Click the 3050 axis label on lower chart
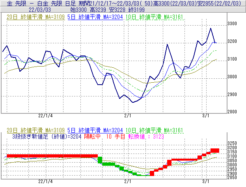The height and width of the screenshot is (187, 246). (232, 161)
